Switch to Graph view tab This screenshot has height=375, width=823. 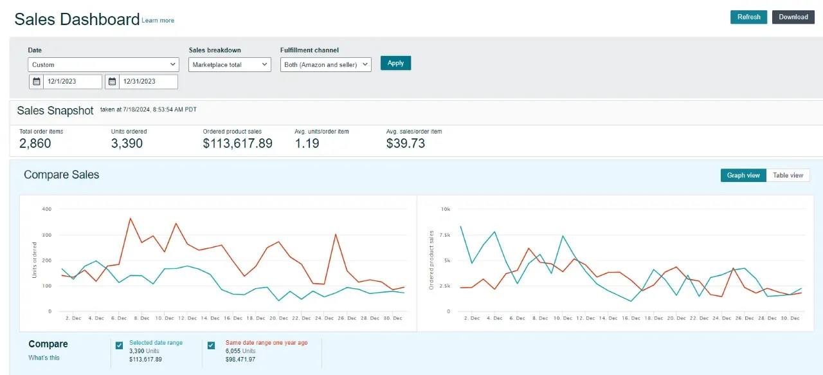point(743,175)
